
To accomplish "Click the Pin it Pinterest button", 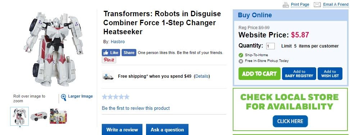I will pyautogui.click(x=109, y=60).
